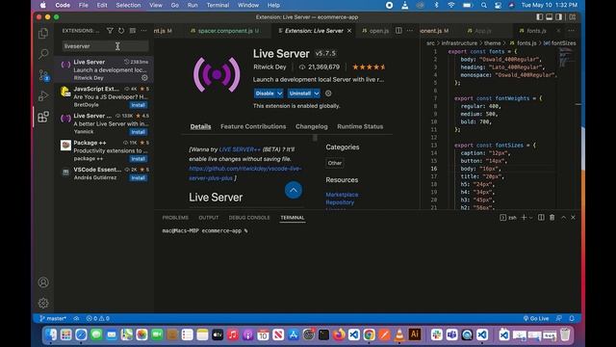Switch to open.js editor tab
The image size is (616, 347).
click(x=375, y=31)
